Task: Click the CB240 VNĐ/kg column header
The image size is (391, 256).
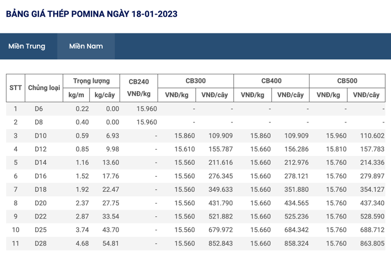Action: [139, 88]
